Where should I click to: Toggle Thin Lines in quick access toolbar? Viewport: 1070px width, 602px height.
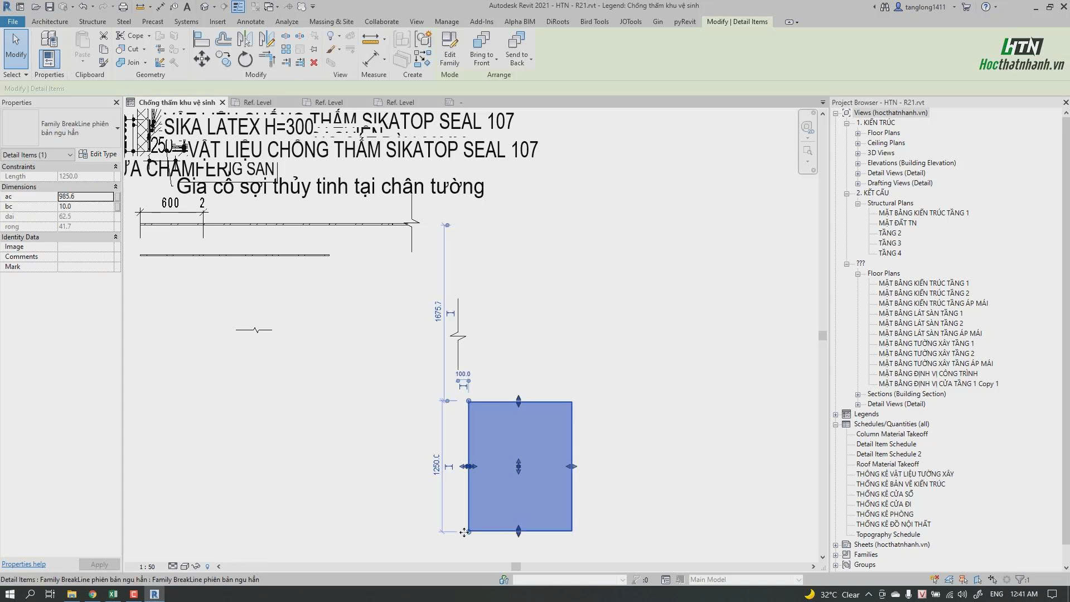coord(238,7)
